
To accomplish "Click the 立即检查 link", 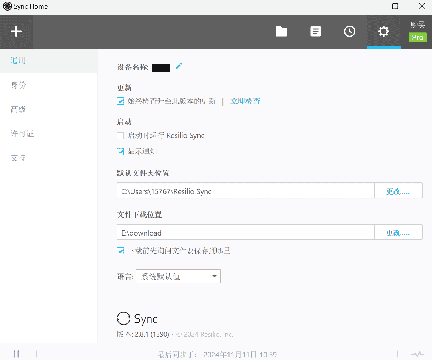I will pos(245,101).
